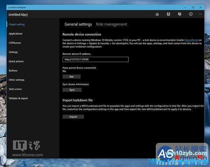Image resolution: width=210 pixels, height=167 pixels.
Task: Click Import to load lockdown file
Action: tap(73, 117)
